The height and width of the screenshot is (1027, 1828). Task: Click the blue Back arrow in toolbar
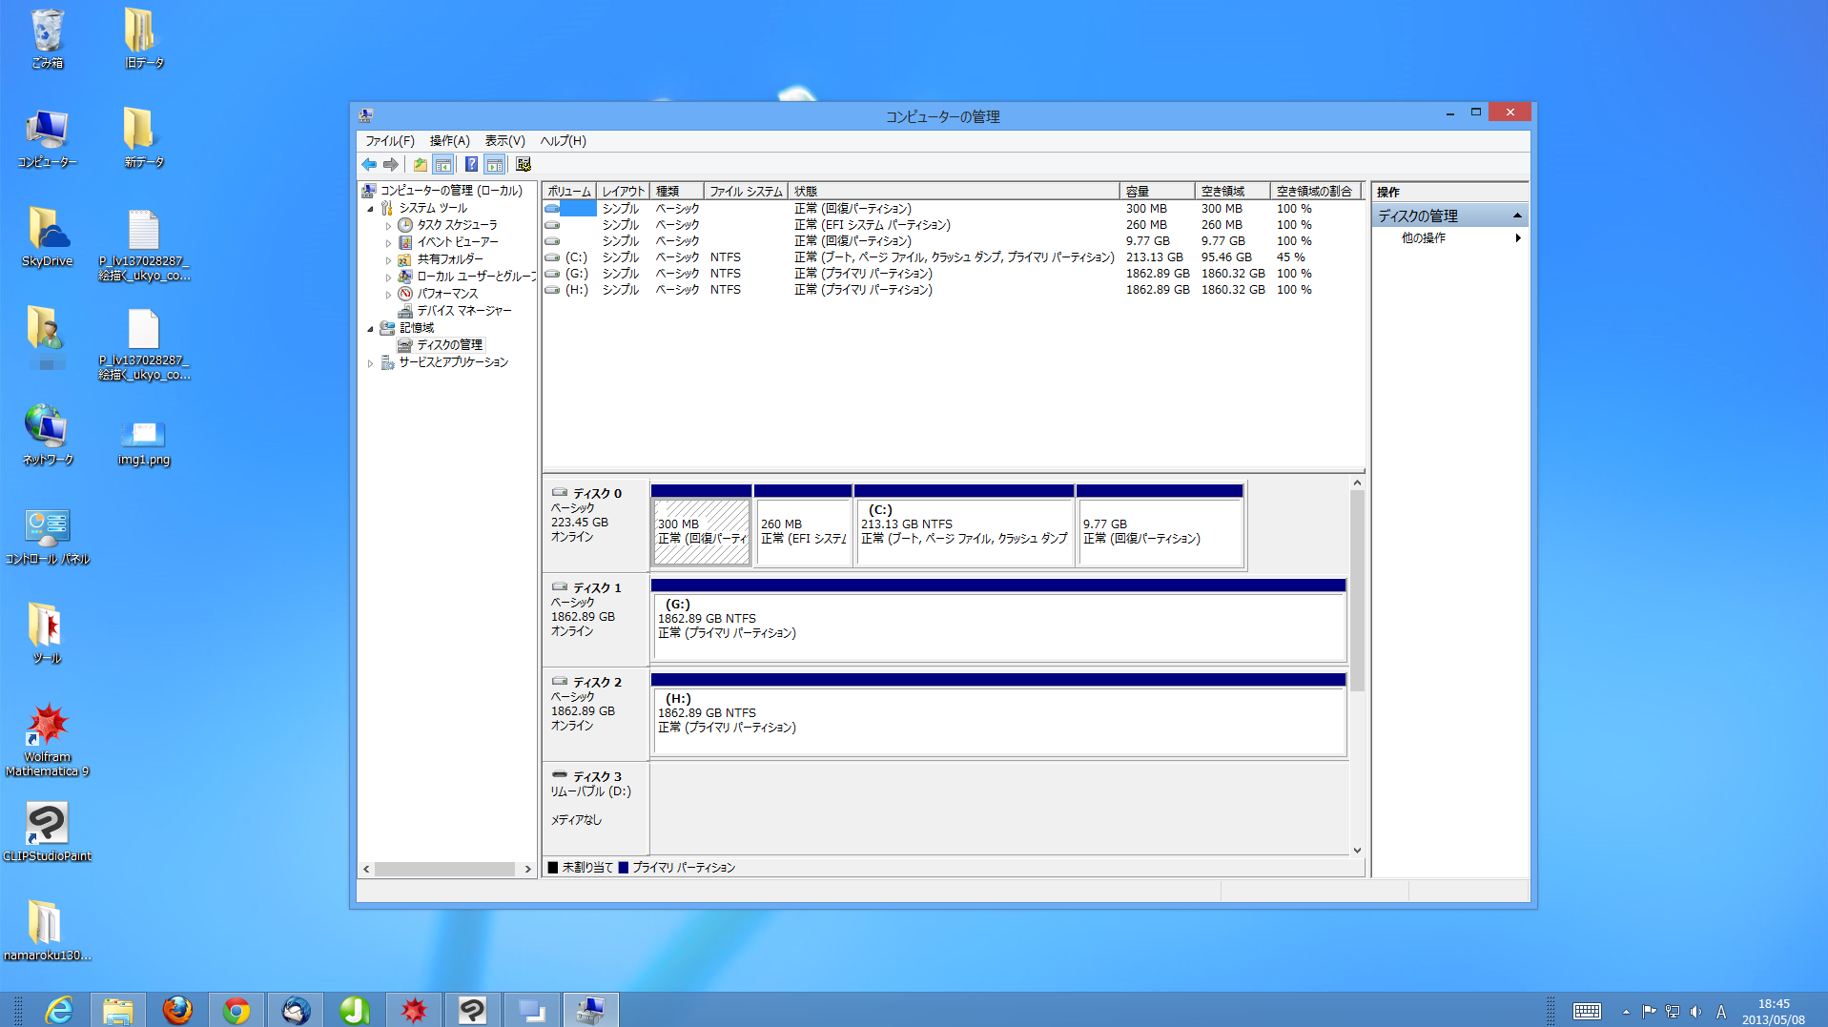pos(369,165)
